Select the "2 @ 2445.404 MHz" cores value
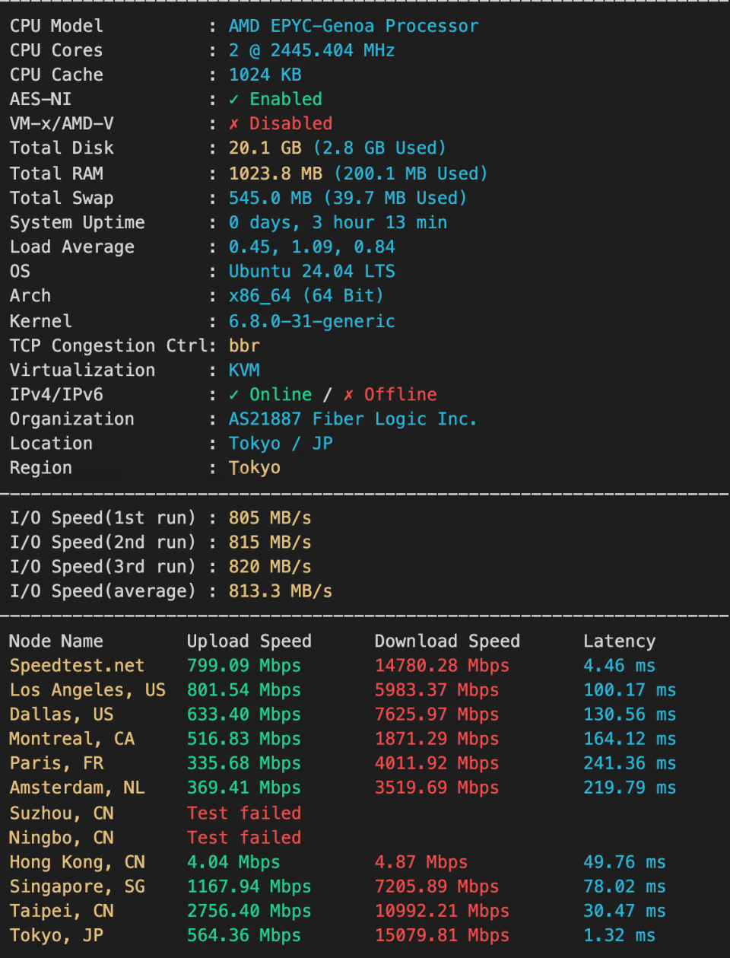 (x=312, y=50)
